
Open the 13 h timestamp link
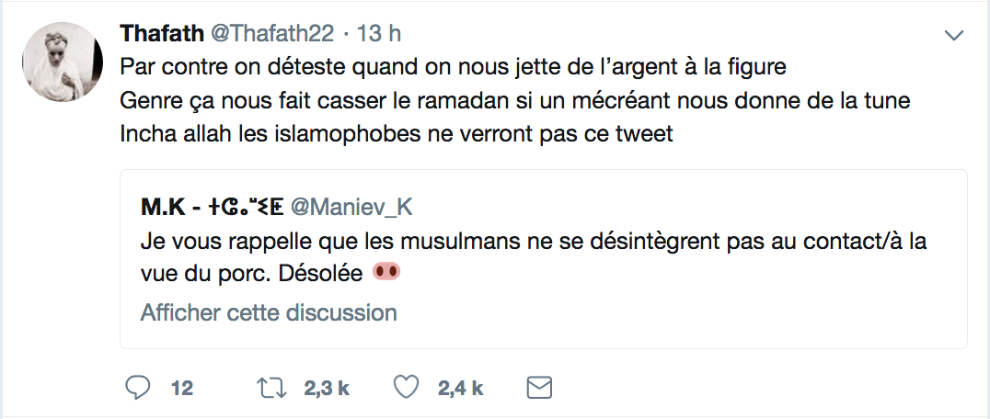tap(379, 34)
